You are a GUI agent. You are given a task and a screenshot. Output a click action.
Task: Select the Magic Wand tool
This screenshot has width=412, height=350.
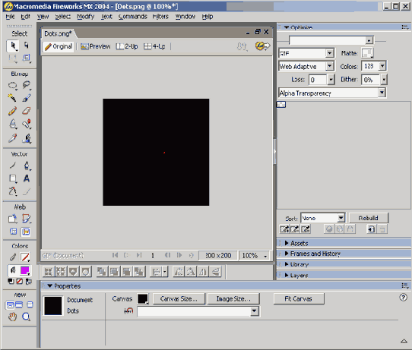coord(12,98)
